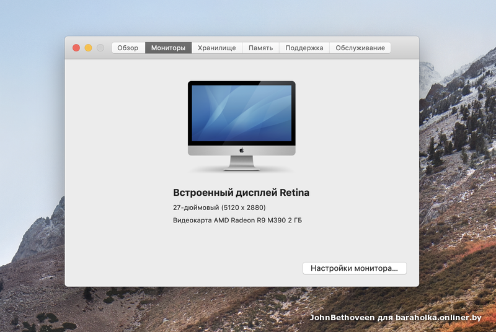The image size is (496, 332).
Task: Click the iMac display image
Action: tap(242, 126)
